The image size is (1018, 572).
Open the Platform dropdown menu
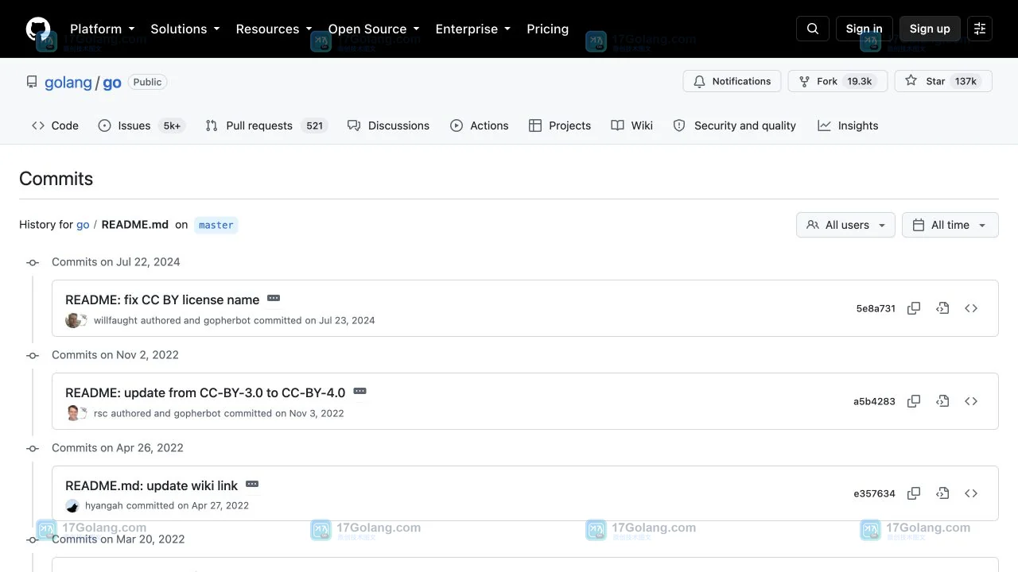(x=103, y=29)
